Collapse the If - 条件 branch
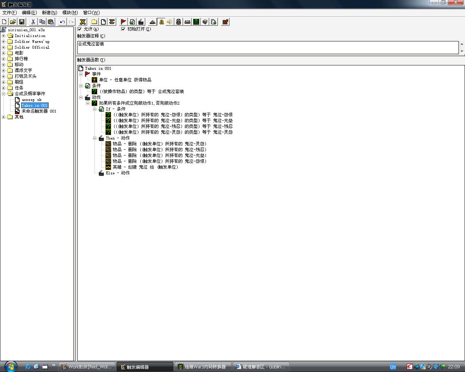This screenshot has width=465, height=372. 95,109
